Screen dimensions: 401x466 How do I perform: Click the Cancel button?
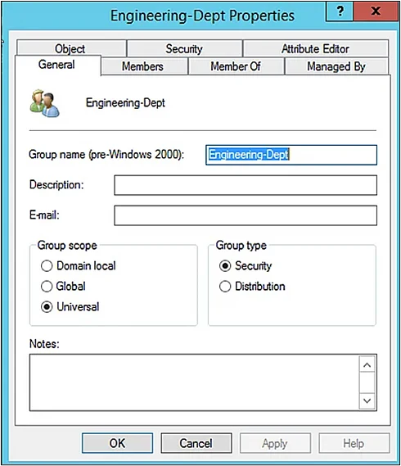coord(196,443)
